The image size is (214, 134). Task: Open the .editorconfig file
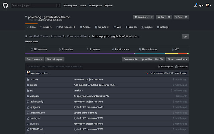click(36, 102)
